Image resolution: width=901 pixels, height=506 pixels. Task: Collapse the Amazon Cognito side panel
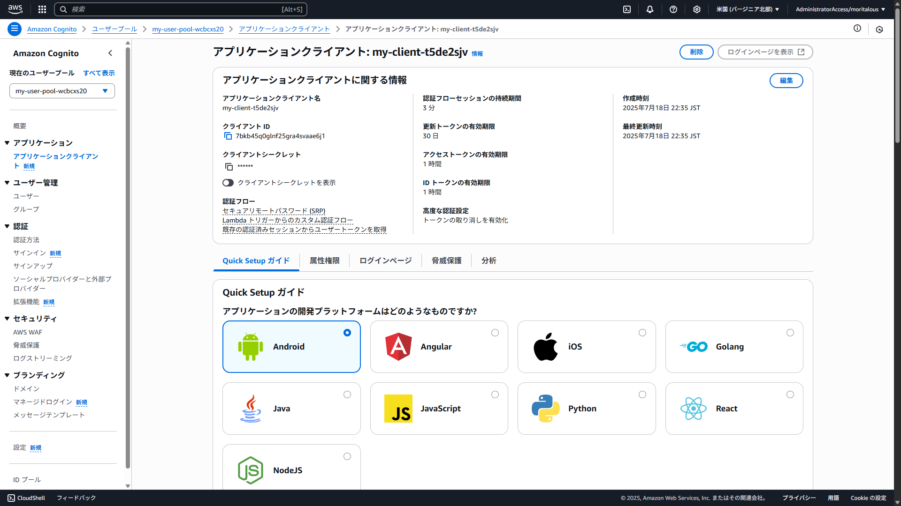110,53
